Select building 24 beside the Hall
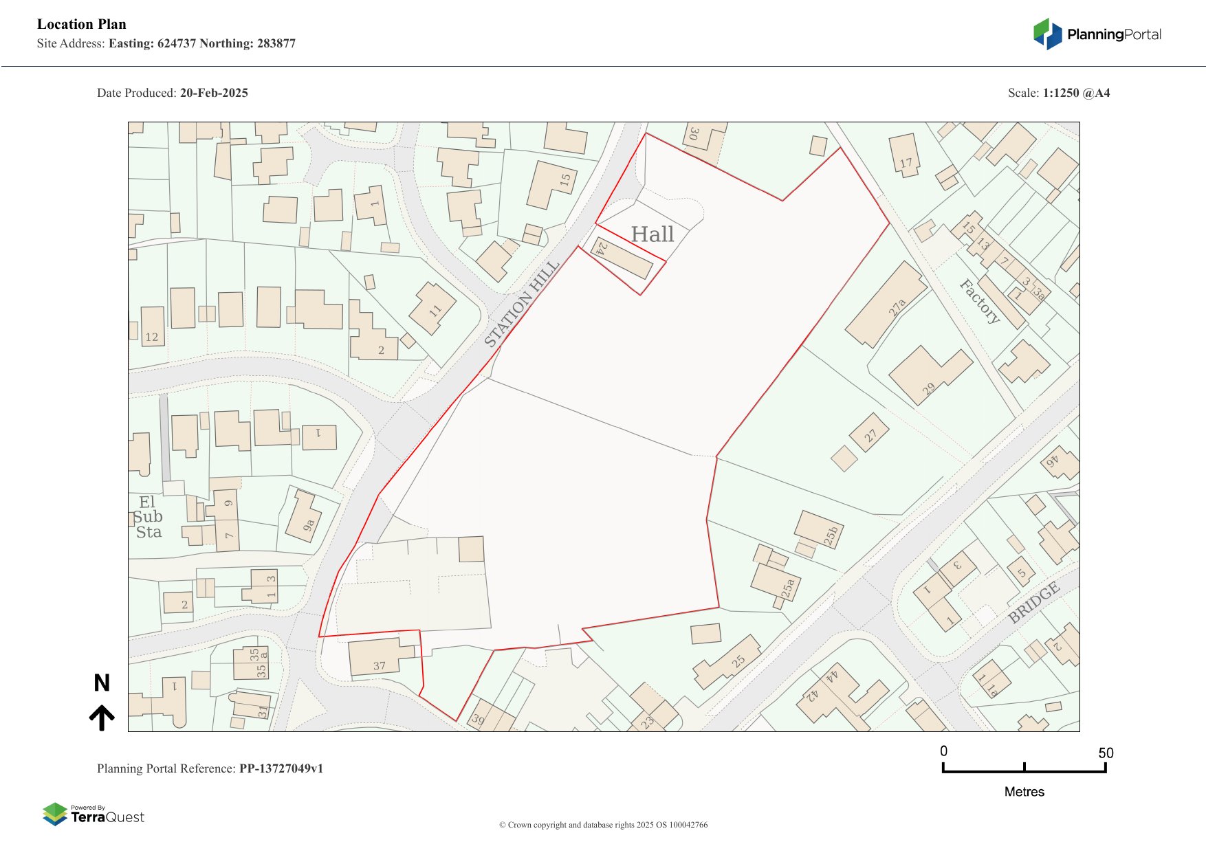Screen dimensions: 1206x853 [622, 259]
